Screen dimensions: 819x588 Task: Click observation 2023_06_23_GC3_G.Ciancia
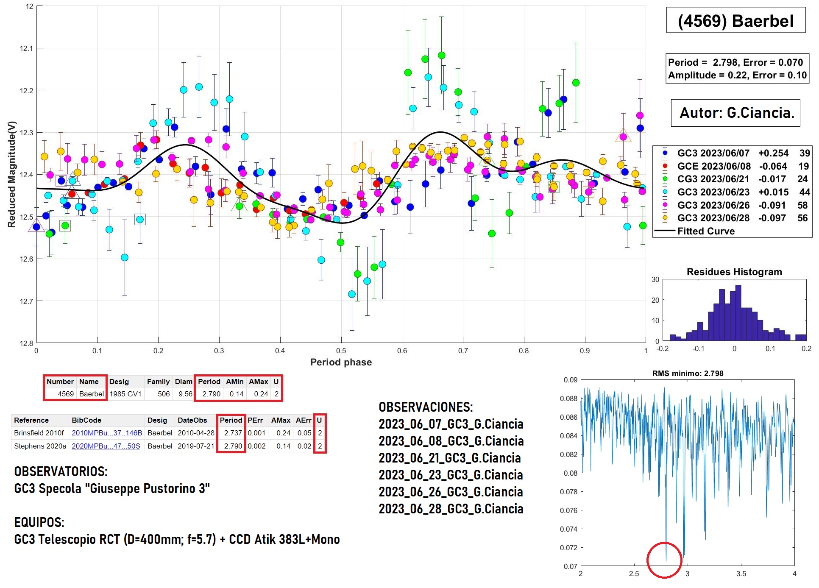point(451,475)
